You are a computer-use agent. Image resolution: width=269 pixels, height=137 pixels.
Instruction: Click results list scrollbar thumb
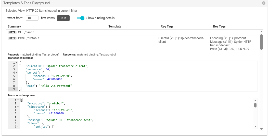tap(261, 42)
